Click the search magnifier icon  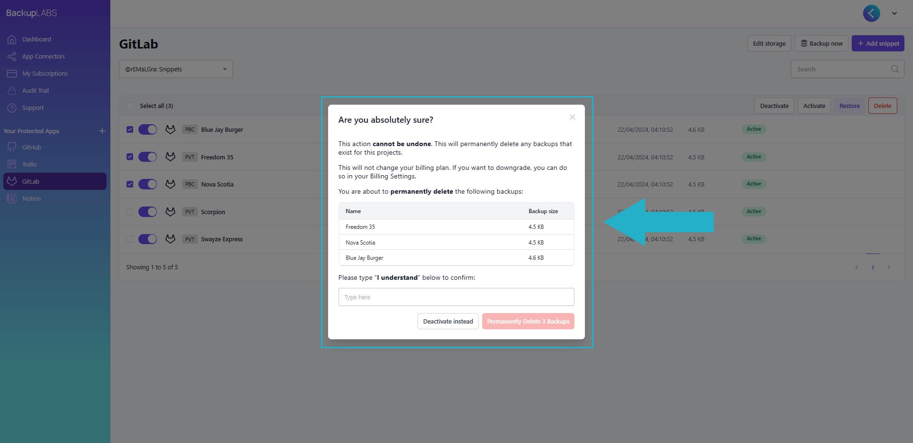[895, 69]
